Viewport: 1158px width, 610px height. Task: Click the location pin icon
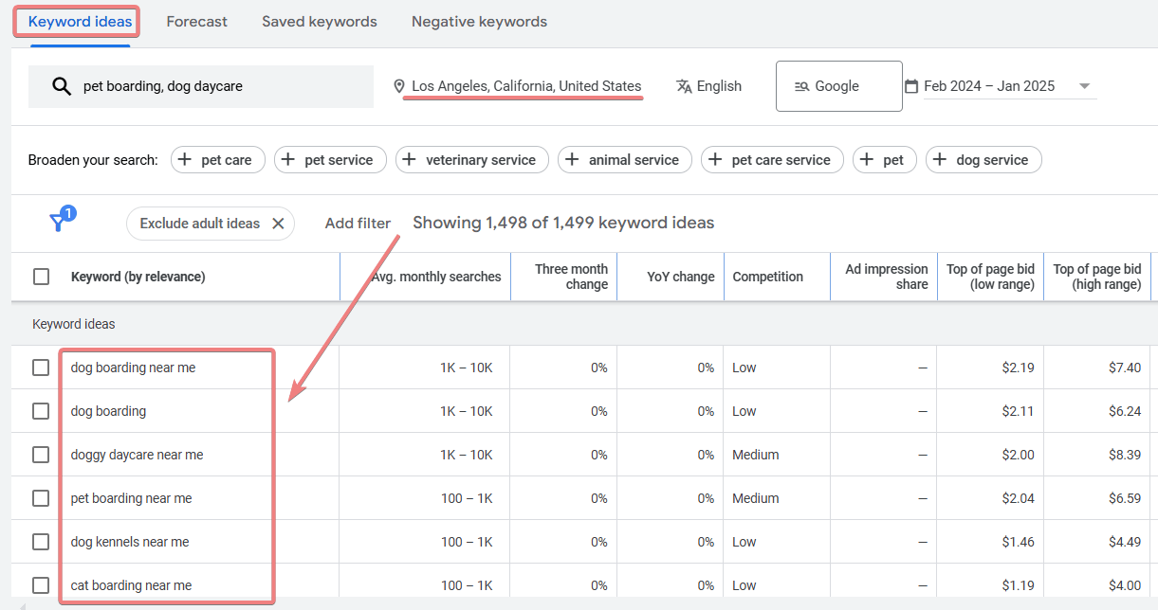pos(399,86)
